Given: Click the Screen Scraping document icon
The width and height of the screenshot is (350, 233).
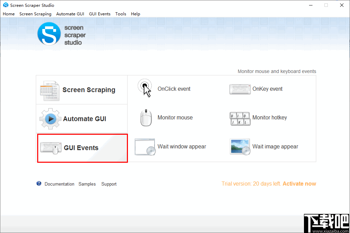Looking at the screenshot, I should (49, 91).
